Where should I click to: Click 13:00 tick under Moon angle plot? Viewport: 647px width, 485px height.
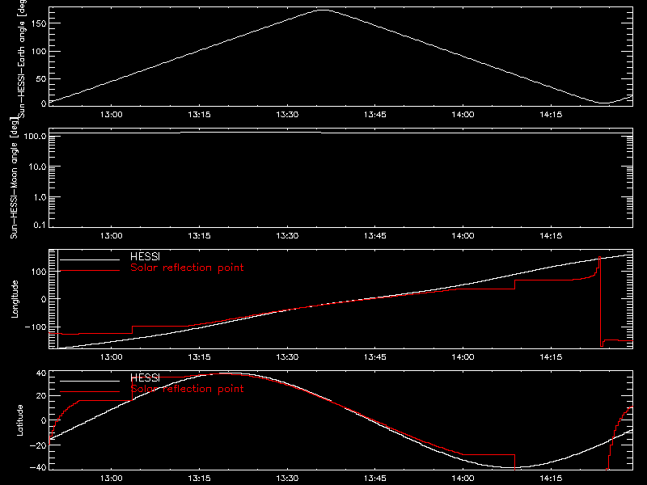(112, 236)
